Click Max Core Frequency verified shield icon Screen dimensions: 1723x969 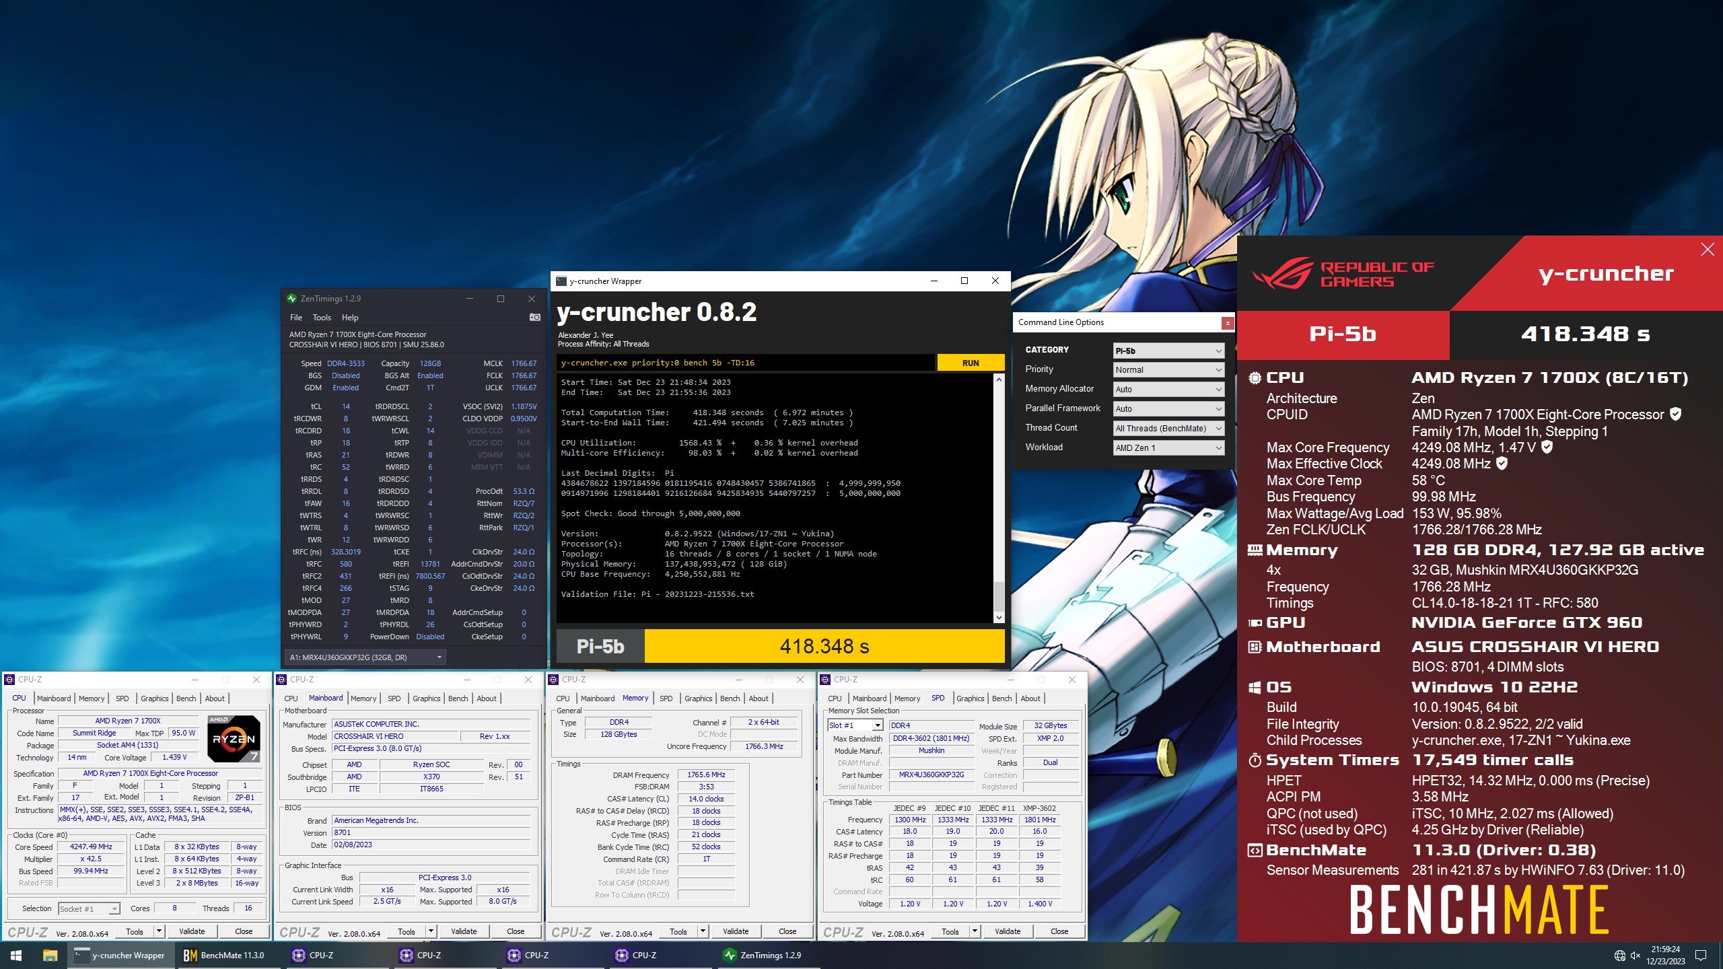pyautogui.click(x=1547, y=447)
